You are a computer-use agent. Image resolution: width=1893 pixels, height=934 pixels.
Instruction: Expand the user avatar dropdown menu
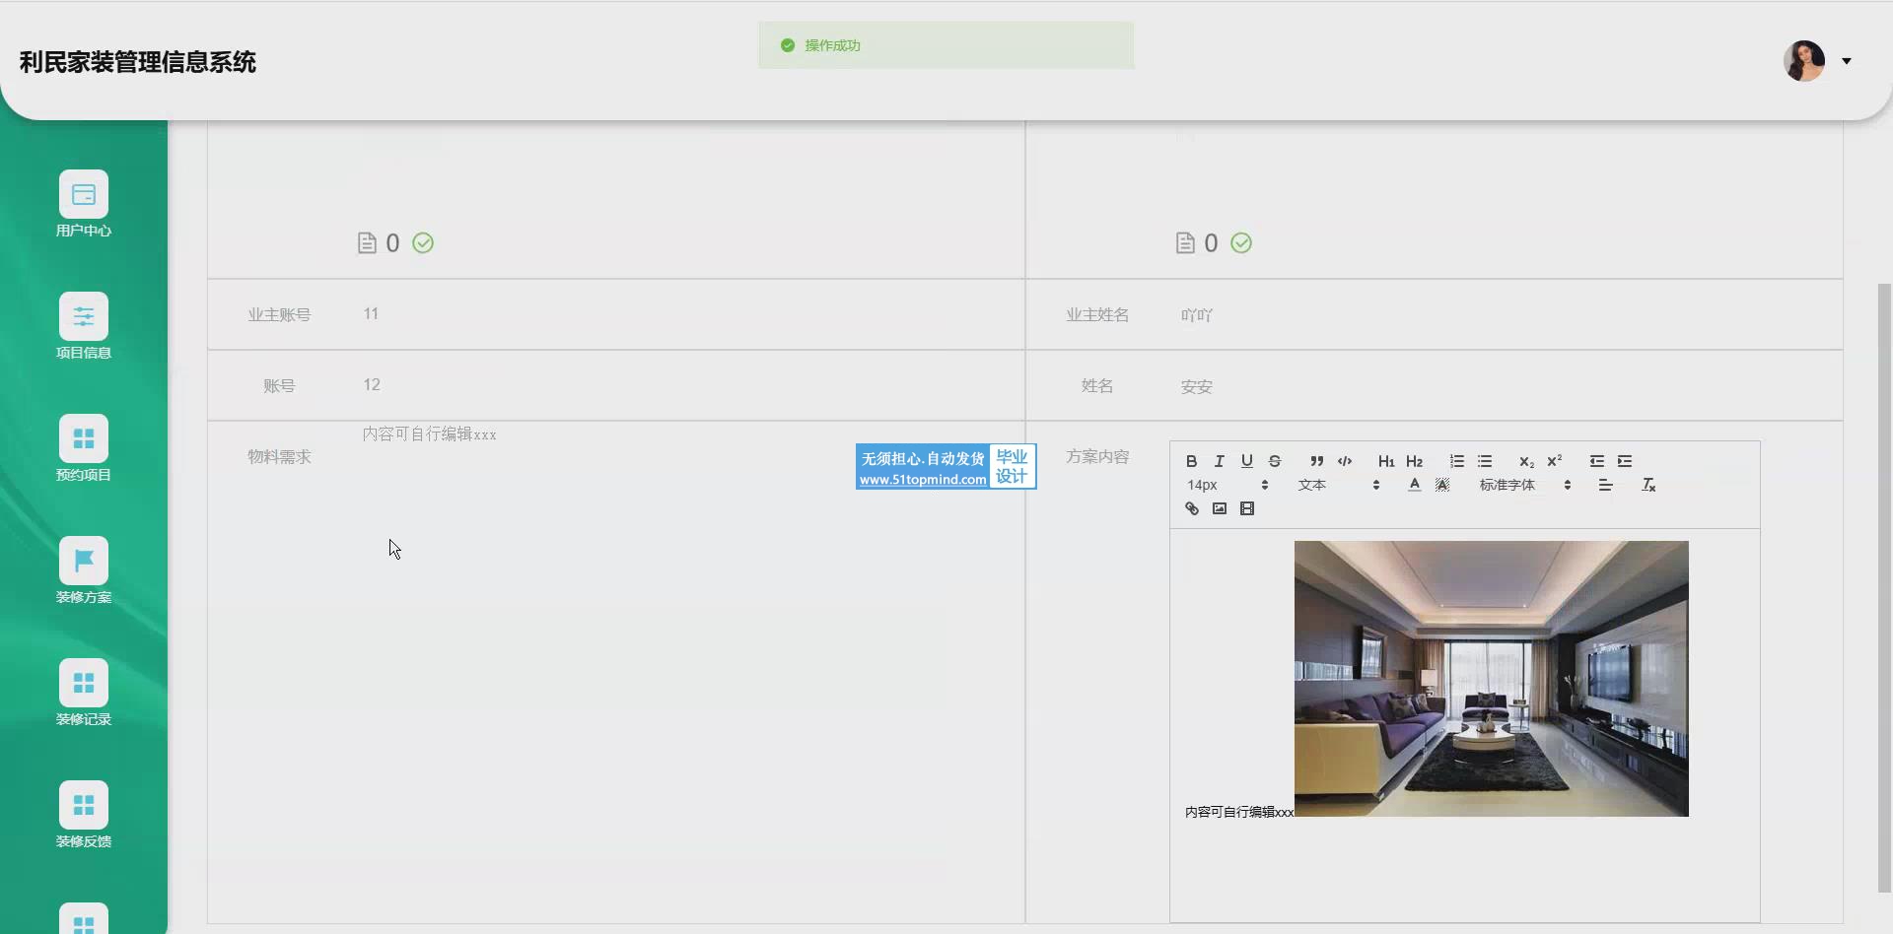tap(1846, 61)
